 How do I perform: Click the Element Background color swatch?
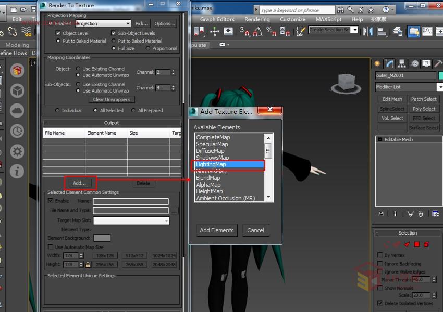[102, 238]
